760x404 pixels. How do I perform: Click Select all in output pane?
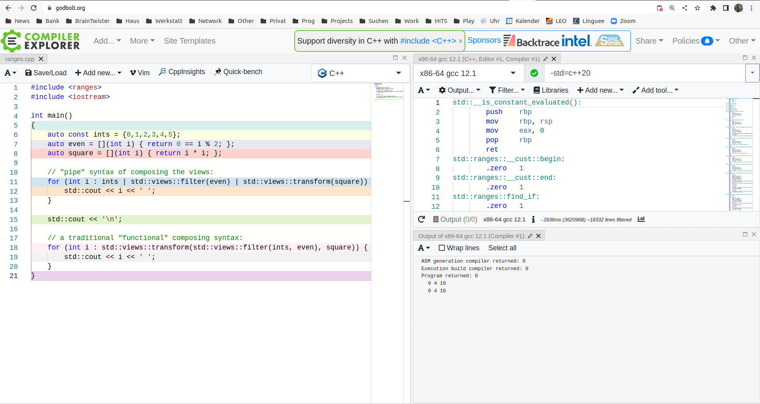pos(502,248)
